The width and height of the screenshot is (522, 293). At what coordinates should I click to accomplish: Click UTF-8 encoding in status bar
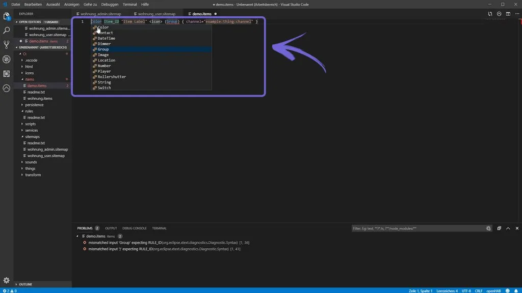tap(466, 290)
